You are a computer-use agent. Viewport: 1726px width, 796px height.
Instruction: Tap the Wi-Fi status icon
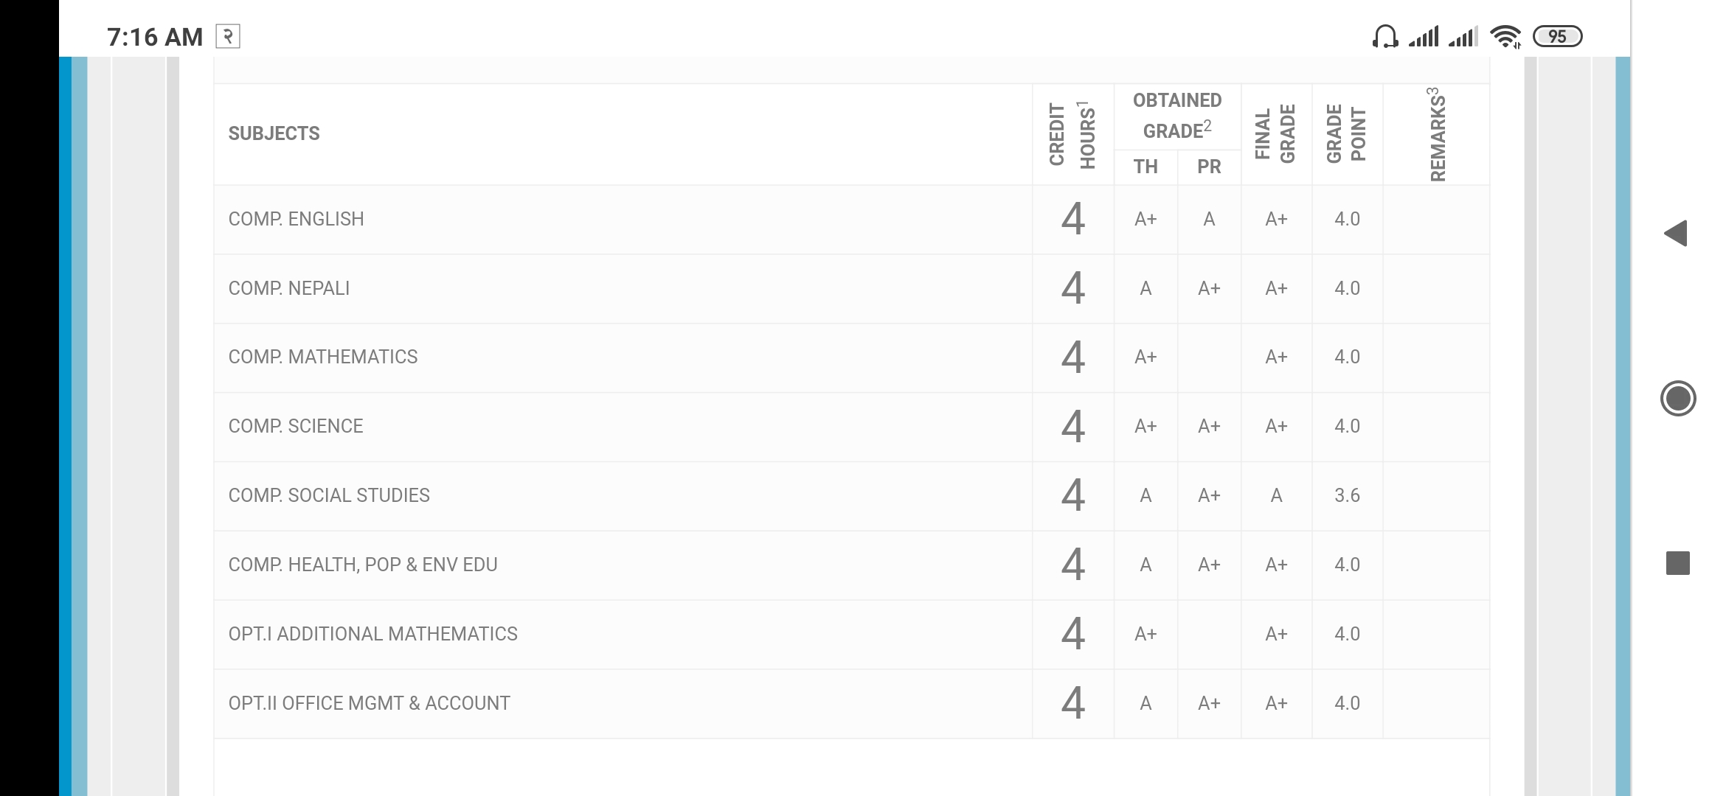coord(1505,36)
